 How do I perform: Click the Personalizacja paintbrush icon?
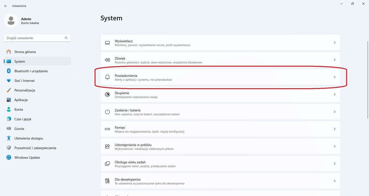coord(9,90)
